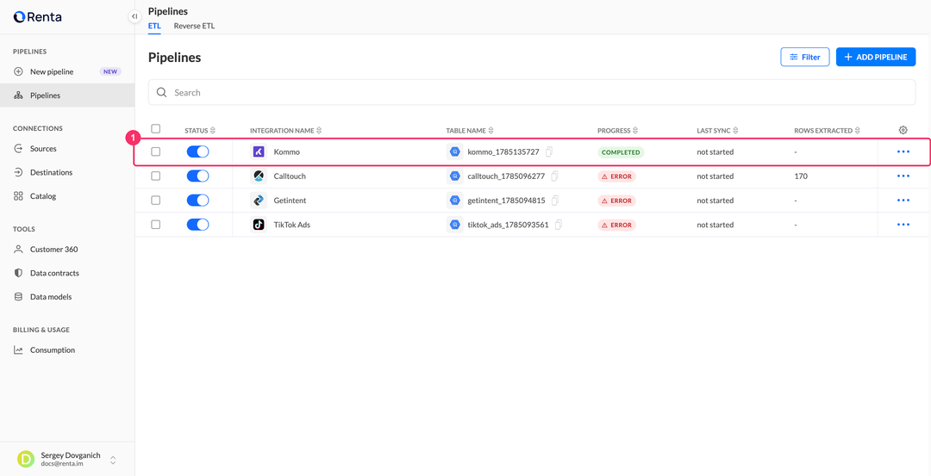Click the Kommo integration icon
The image size is (931, 476).
click(x=259, y=151)
